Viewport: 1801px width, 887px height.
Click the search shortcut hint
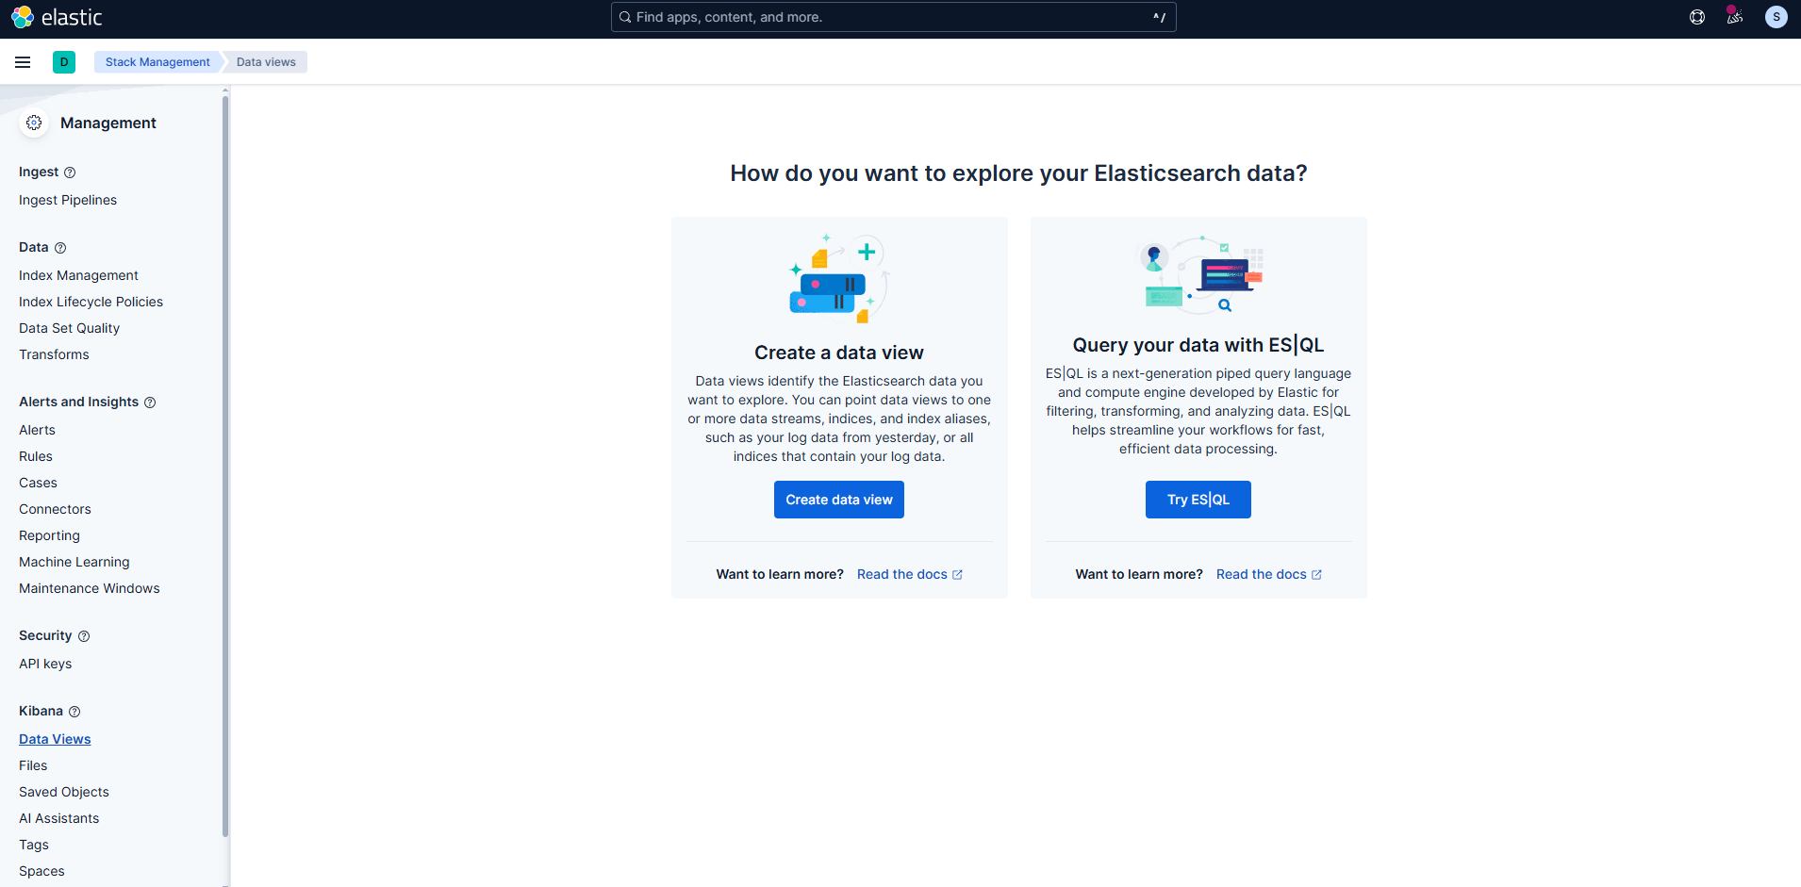coord(1160,17)
